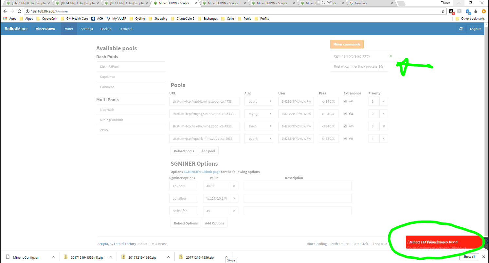The width and height of the screenshot is (489, 263).
Task: Go back with browser back arrow
Action: click(x=5, y=11)
